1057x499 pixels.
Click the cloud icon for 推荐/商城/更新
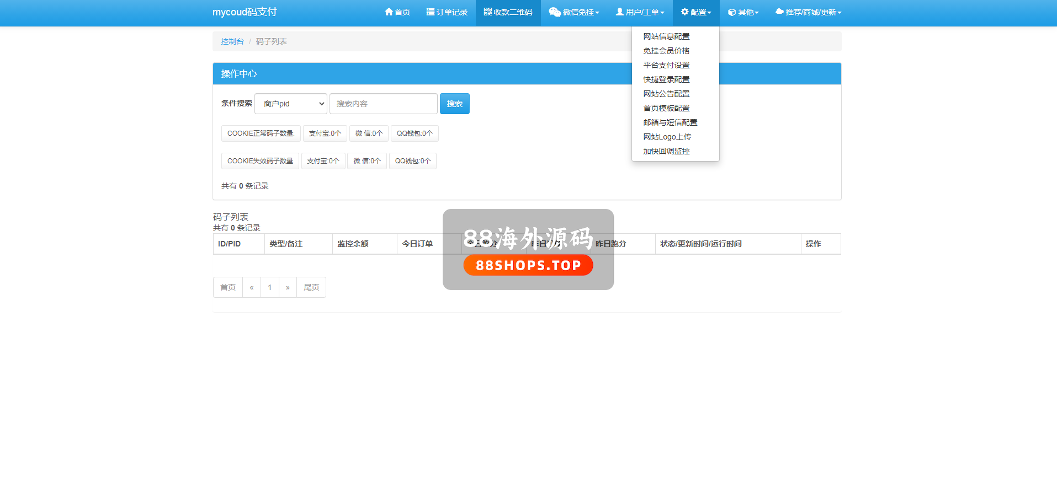(x=779, y=12)
